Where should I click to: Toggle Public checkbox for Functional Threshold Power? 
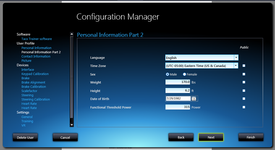[x=244, y=107]
